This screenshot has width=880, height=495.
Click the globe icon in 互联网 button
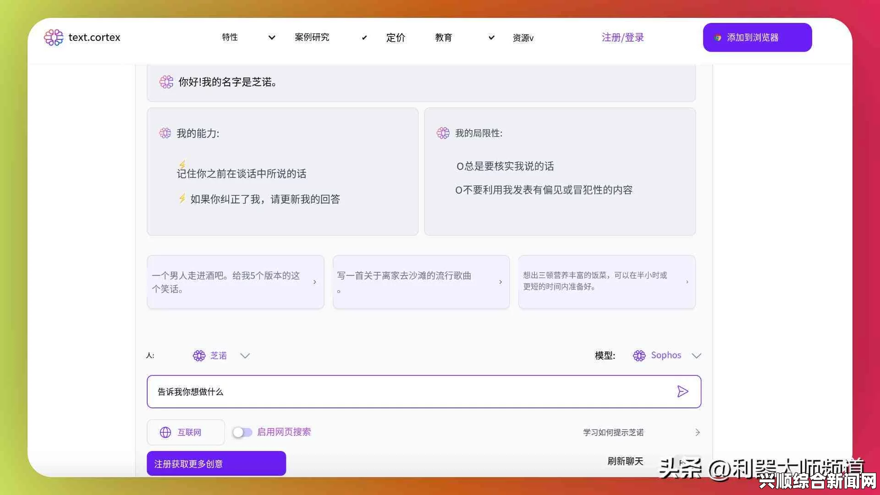(x=165, y=432)
